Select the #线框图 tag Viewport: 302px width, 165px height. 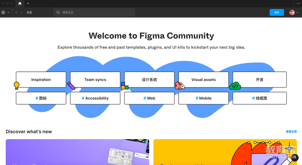[259, 98]
